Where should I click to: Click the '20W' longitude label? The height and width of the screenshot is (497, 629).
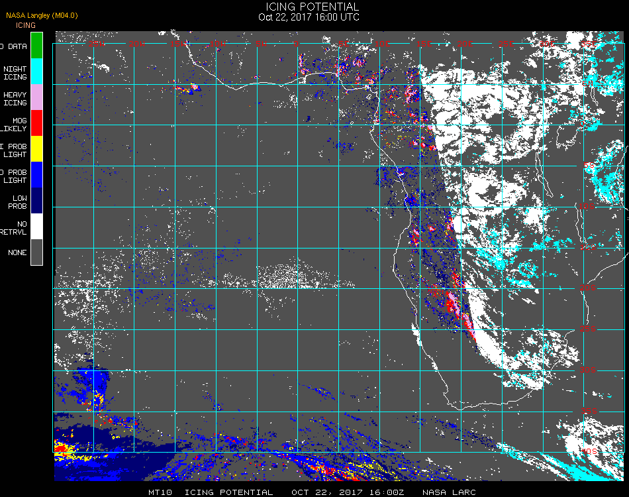click(137, 43)
